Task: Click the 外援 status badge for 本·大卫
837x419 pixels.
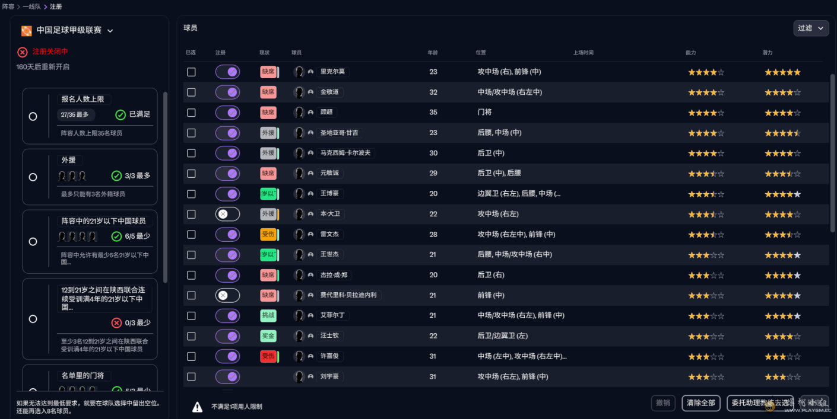Action: pos(268,214)
